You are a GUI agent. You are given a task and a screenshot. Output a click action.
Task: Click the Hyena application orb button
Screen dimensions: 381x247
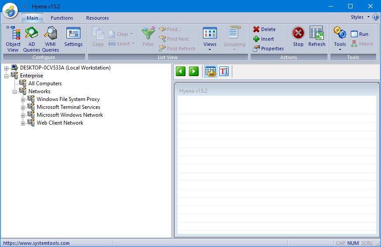pos(10,10)
